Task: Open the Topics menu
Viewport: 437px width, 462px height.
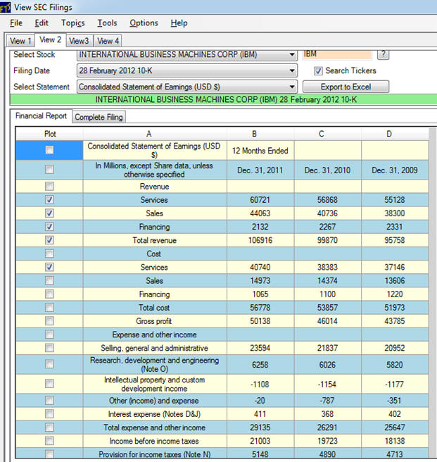Action: tap(73, 23)
